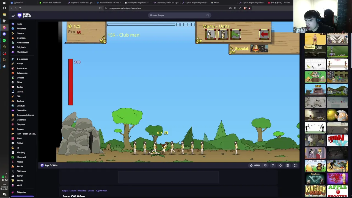Buy the Club man unit icon
352x198 pixels.
point(210,34)
